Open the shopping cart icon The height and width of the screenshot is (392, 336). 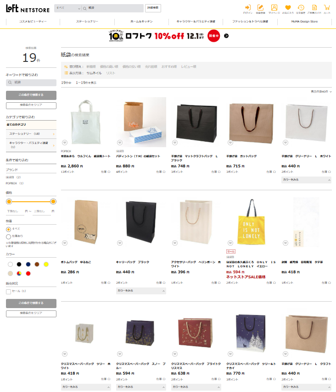327,7
